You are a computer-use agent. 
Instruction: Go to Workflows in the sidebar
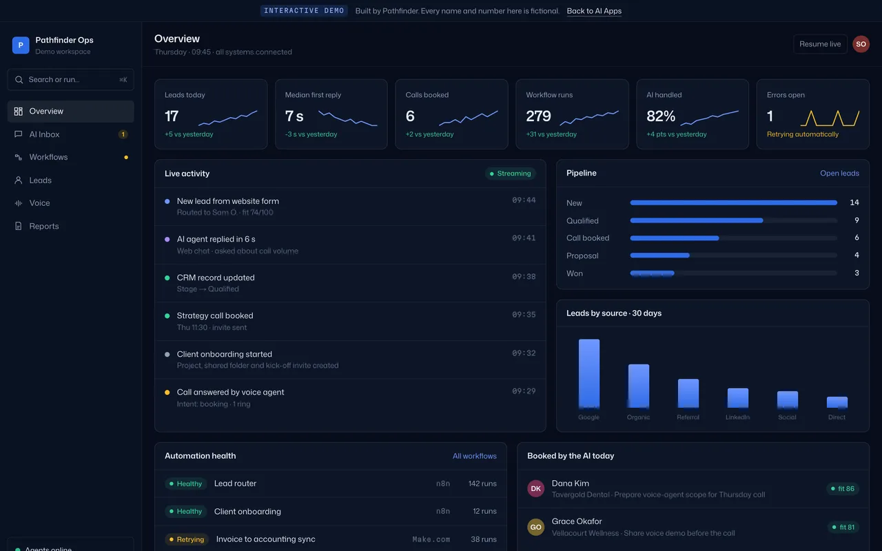[x=71, y=157]
